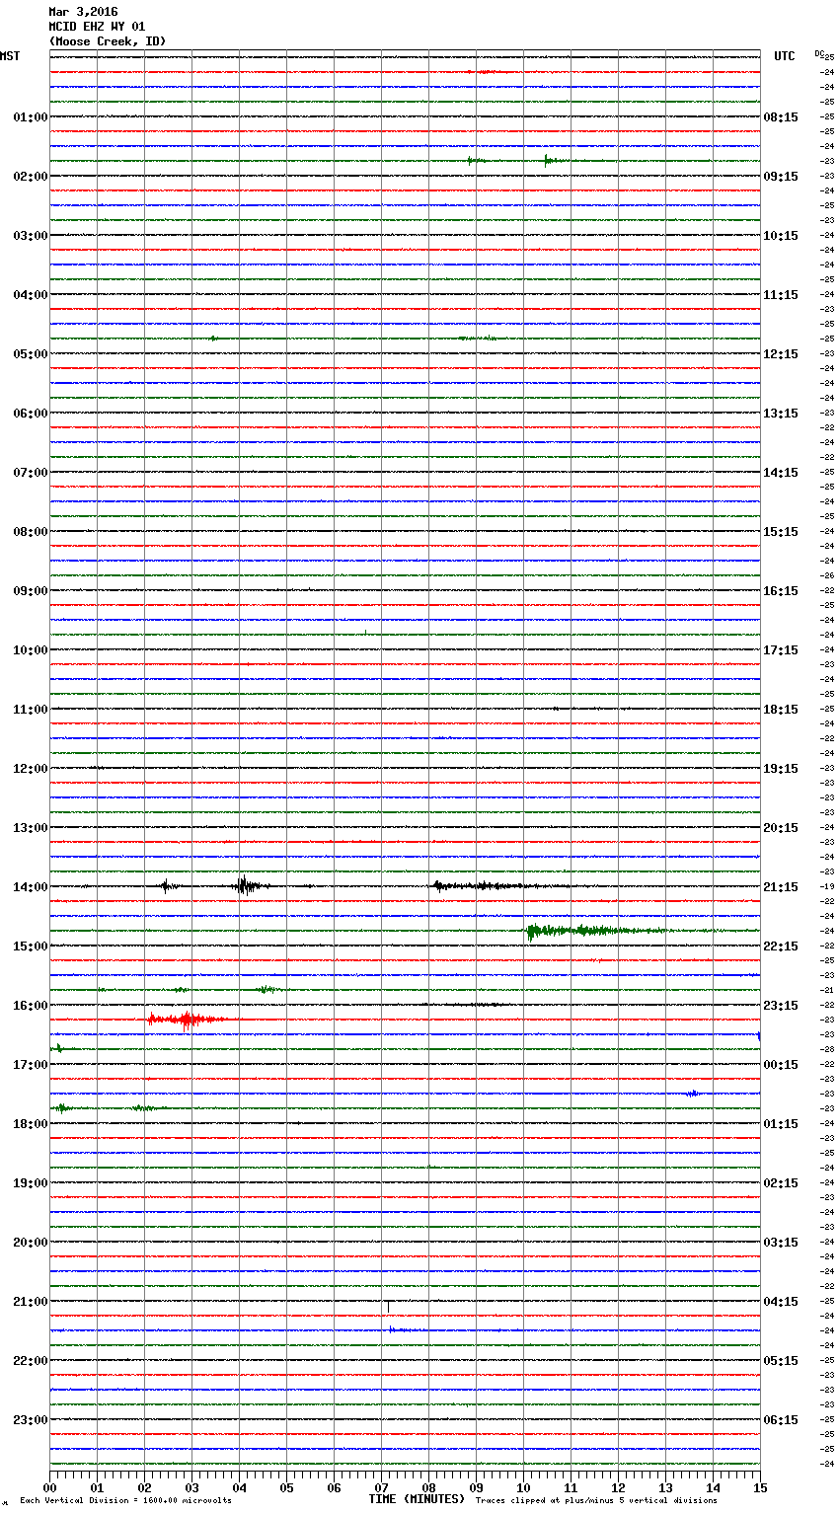Click minute tick label '05' on bottom axis

click(286, 1487)
